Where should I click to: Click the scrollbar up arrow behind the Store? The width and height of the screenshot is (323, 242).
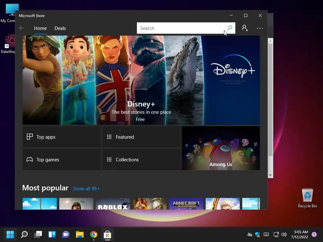click(x=270, y=41)
